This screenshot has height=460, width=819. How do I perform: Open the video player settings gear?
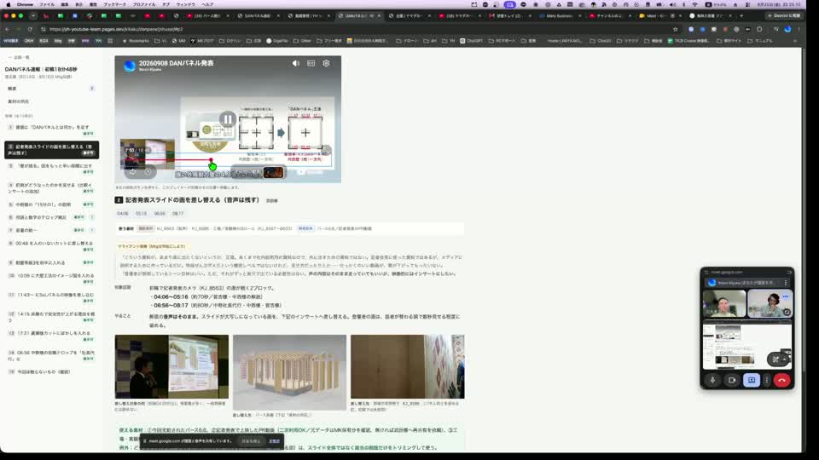pyautogui.click(x=326, y=63)
